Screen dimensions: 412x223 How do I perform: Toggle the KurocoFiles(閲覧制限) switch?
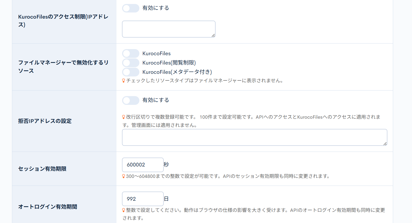pyautogui.click(x=131, y=63)
